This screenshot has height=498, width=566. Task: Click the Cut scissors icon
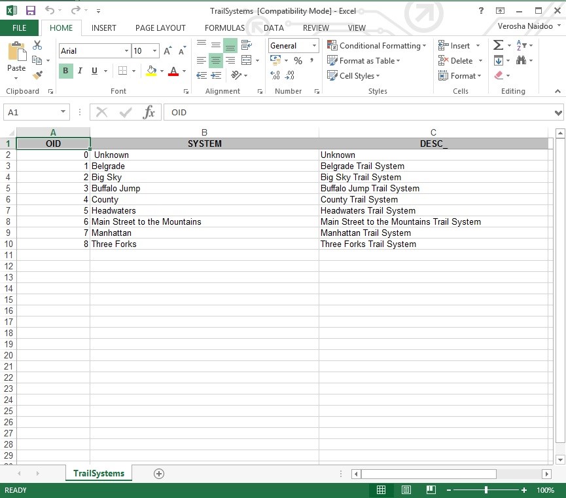coord(37,45)
